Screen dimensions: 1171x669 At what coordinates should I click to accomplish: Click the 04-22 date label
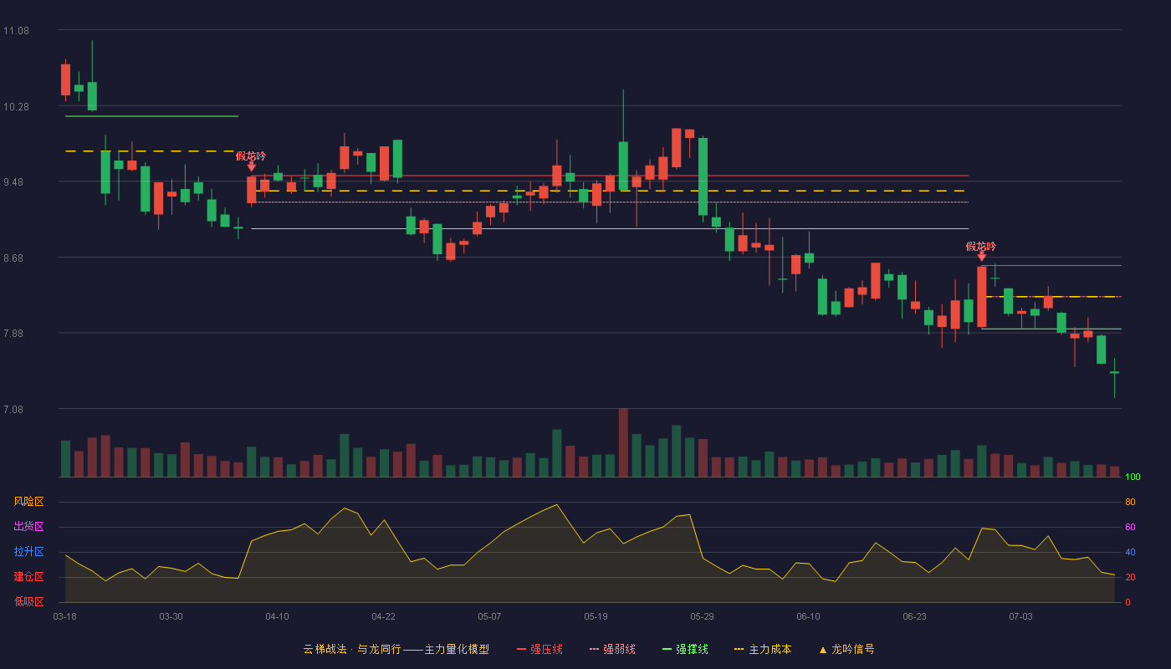[383, 616]
